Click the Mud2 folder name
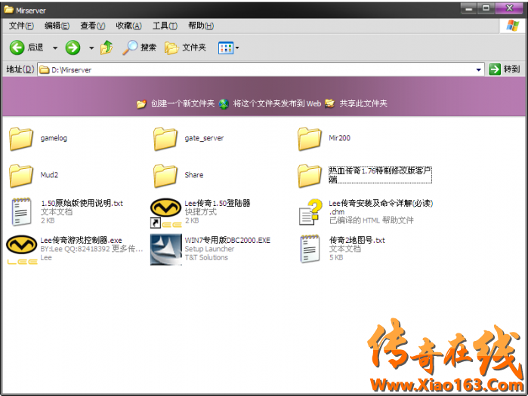Image resolution: width=528 pixels, height=396 pixels. click(49, 175)
